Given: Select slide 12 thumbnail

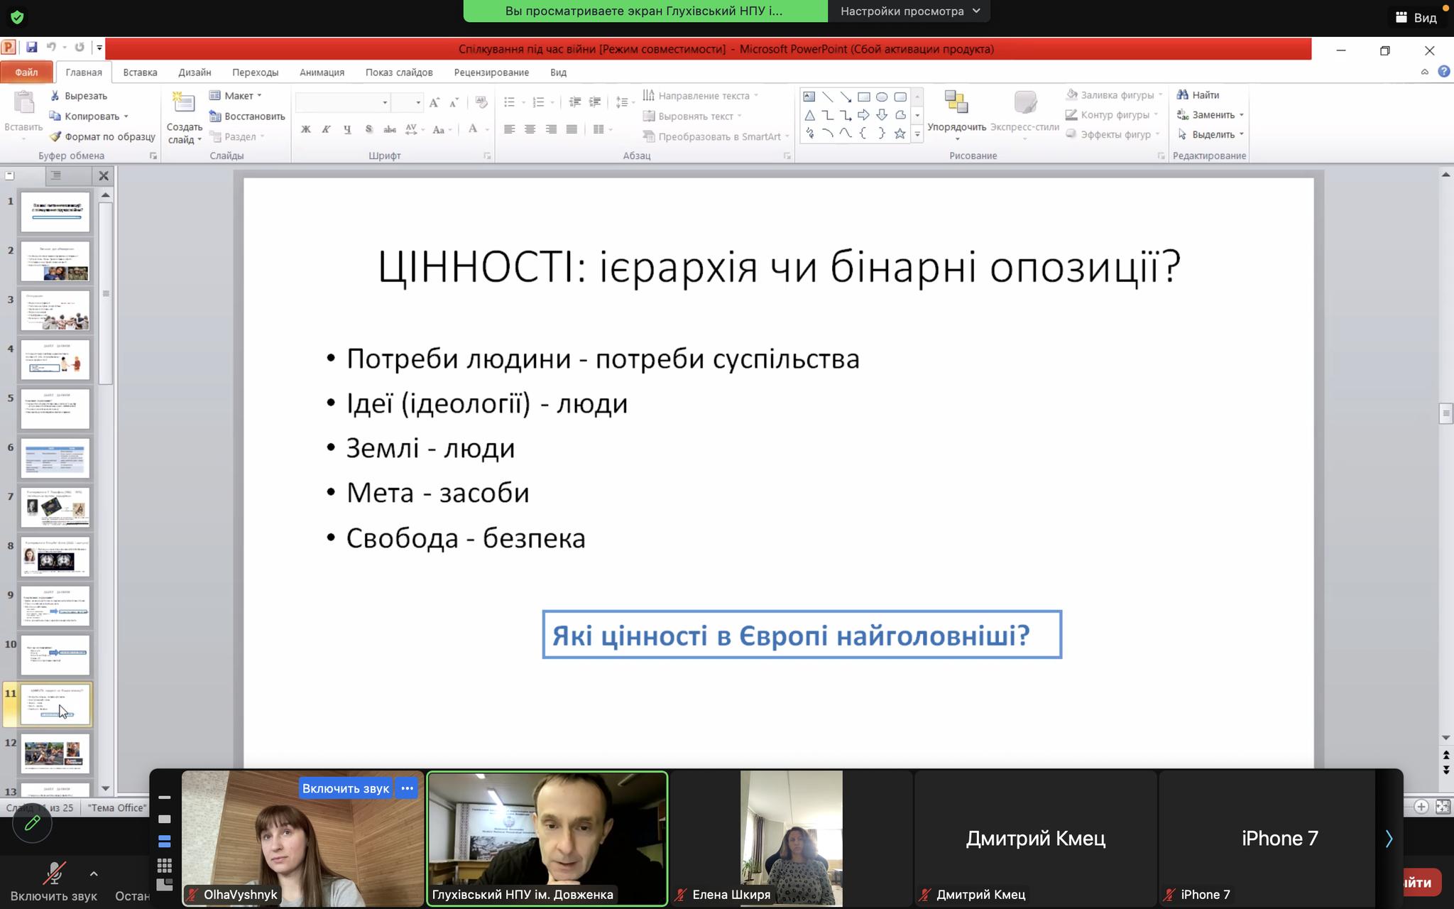Looking at the screenshot, I should coord(55,753).
